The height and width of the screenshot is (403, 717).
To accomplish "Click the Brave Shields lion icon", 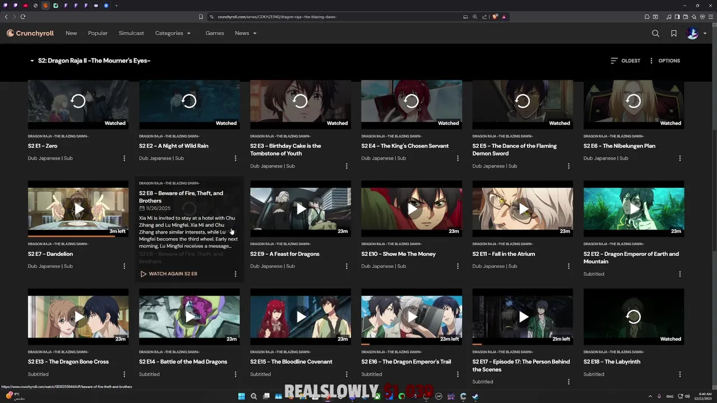I will point(495,17).
